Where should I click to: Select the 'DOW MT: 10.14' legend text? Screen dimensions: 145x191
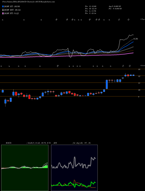(12, 10)
